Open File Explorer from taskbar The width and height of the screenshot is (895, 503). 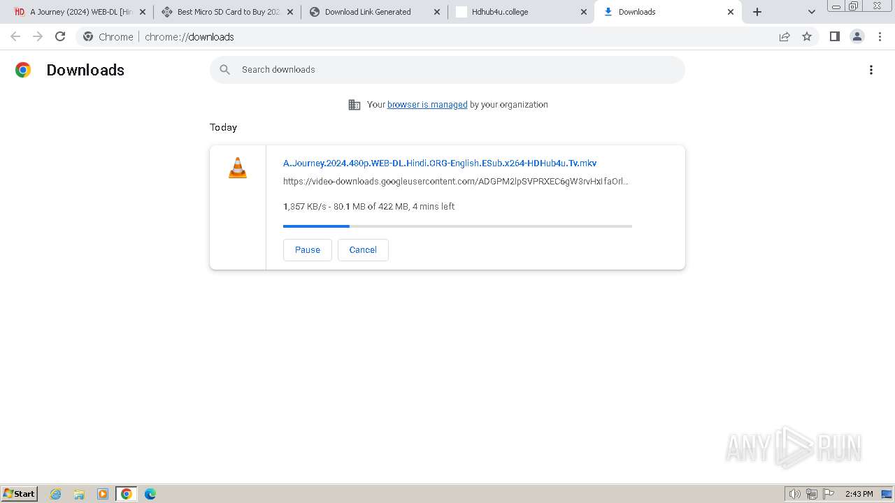[x=79, y=494]
